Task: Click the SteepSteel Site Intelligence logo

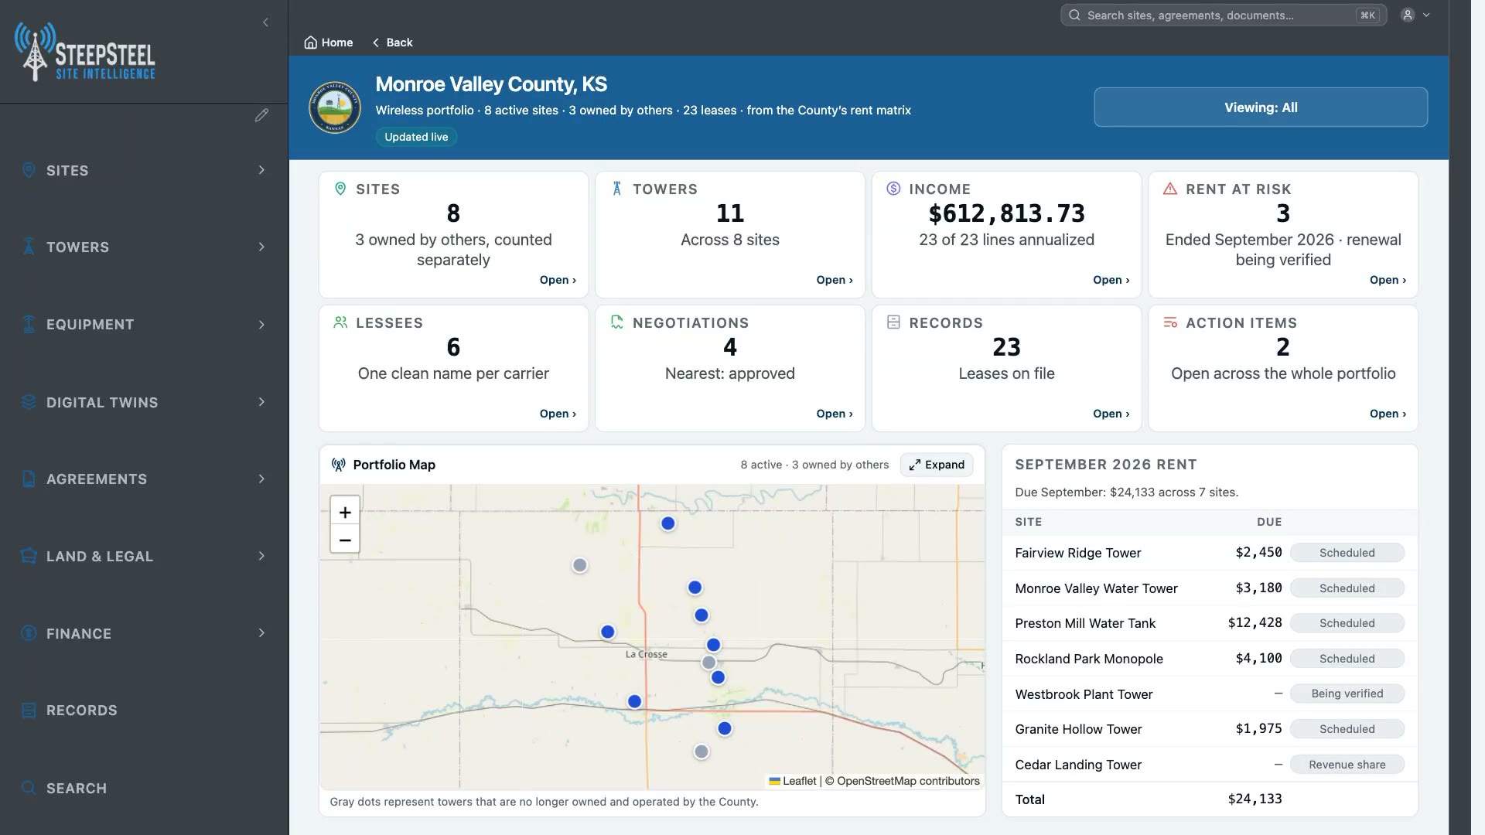Action: click(85, 52)
